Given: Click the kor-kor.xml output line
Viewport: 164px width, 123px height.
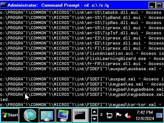Looking at the screenshot, I should (x=82, y=105).
